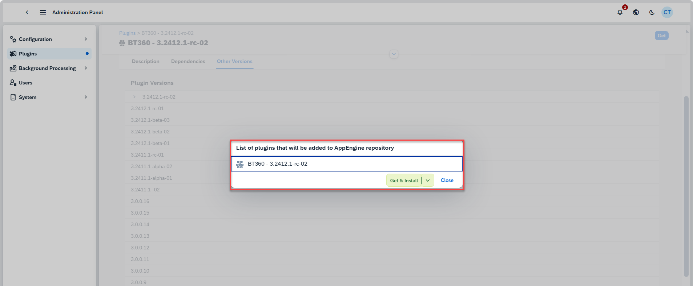Collapse the header with chevron button
Screen dimensions: 693x286
[x=394, y=54]
